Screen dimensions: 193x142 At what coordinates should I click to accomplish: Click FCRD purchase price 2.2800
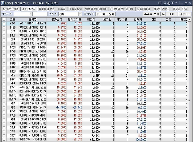click(95, 51)
